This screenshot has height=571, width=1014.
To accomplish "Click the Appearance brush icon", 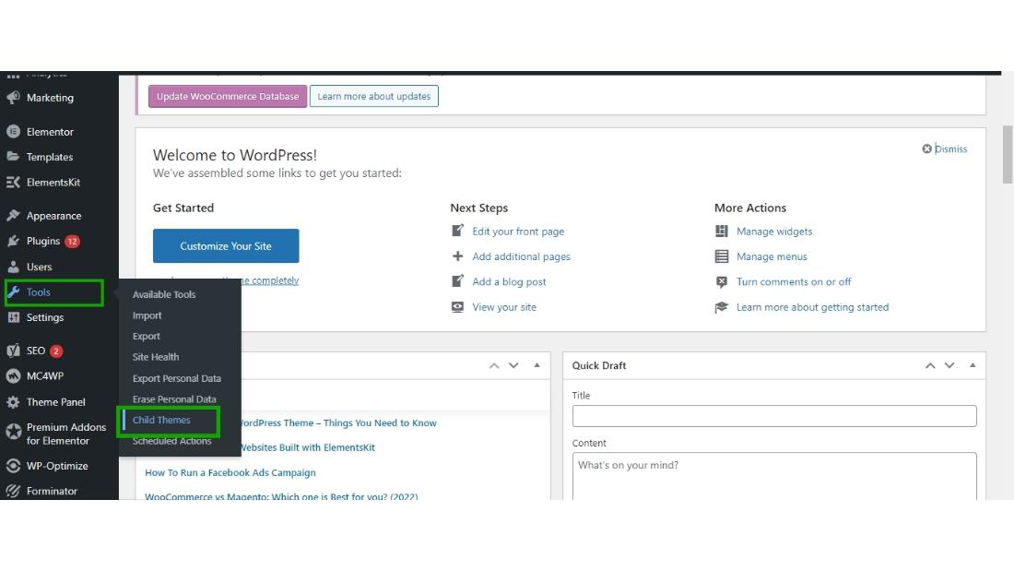I will click(x=13, y=216).
